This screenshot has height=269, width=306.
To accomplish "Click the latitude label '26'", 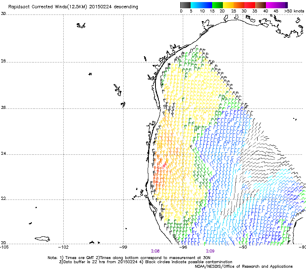I will pyautogui.click(x=3, y=108).
